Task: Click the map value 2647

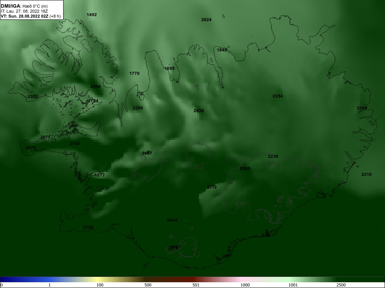Action: tap(147, 153)
